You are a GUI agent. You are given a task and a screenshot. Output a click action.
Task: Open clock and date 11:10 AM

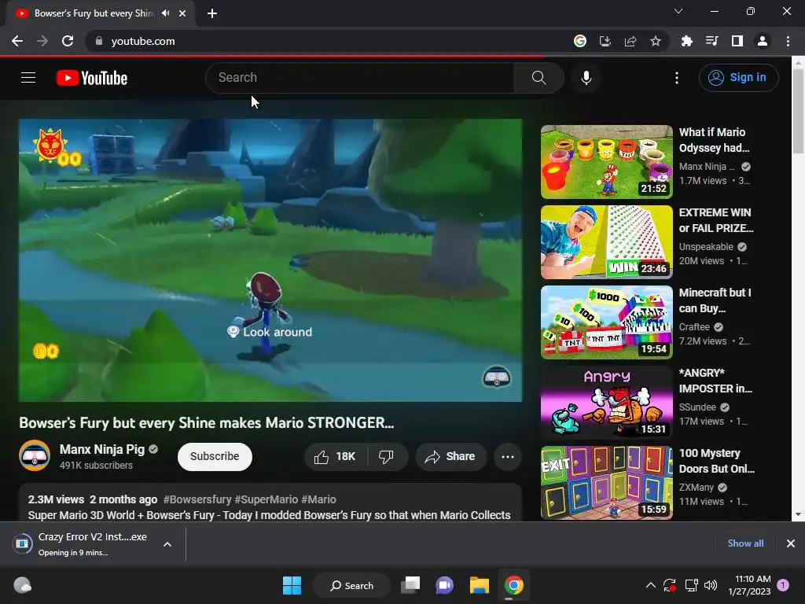749,585
